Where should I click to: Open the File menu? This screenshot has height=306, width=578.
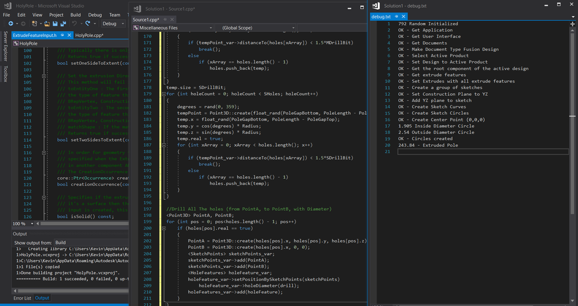click(x=6, y=14)
